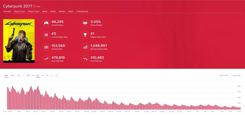Click the Jan 6, 2021 end date

click(x=237, y=76)
